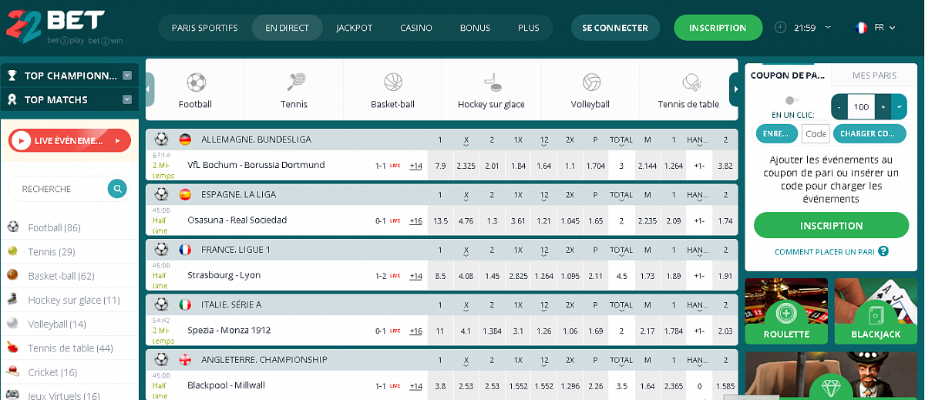The width and height of the screenshot is (925, 400).
Task: Expand the Top Matchs section
Action: [127, 99]
